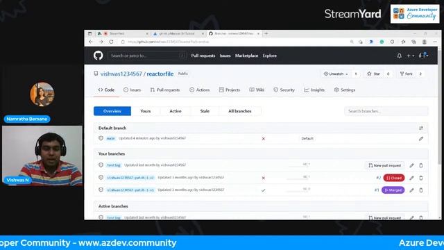The image size is (444, 250).
Task: Go back with browser back arrow
Action: pos(91,42)
